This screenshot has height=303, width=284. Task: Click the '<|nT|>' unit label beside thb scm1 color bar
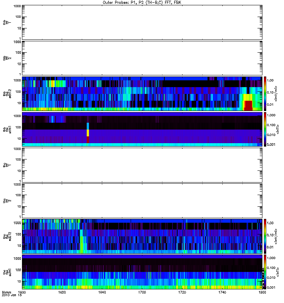coord(278,129)
